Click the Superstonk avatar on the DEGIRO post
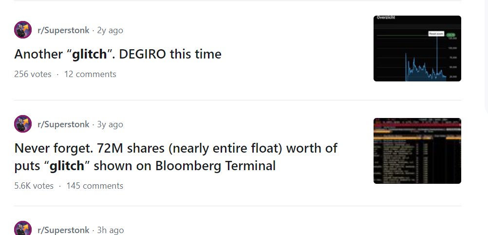Screen dimensions: 488x235 point(23,30)
